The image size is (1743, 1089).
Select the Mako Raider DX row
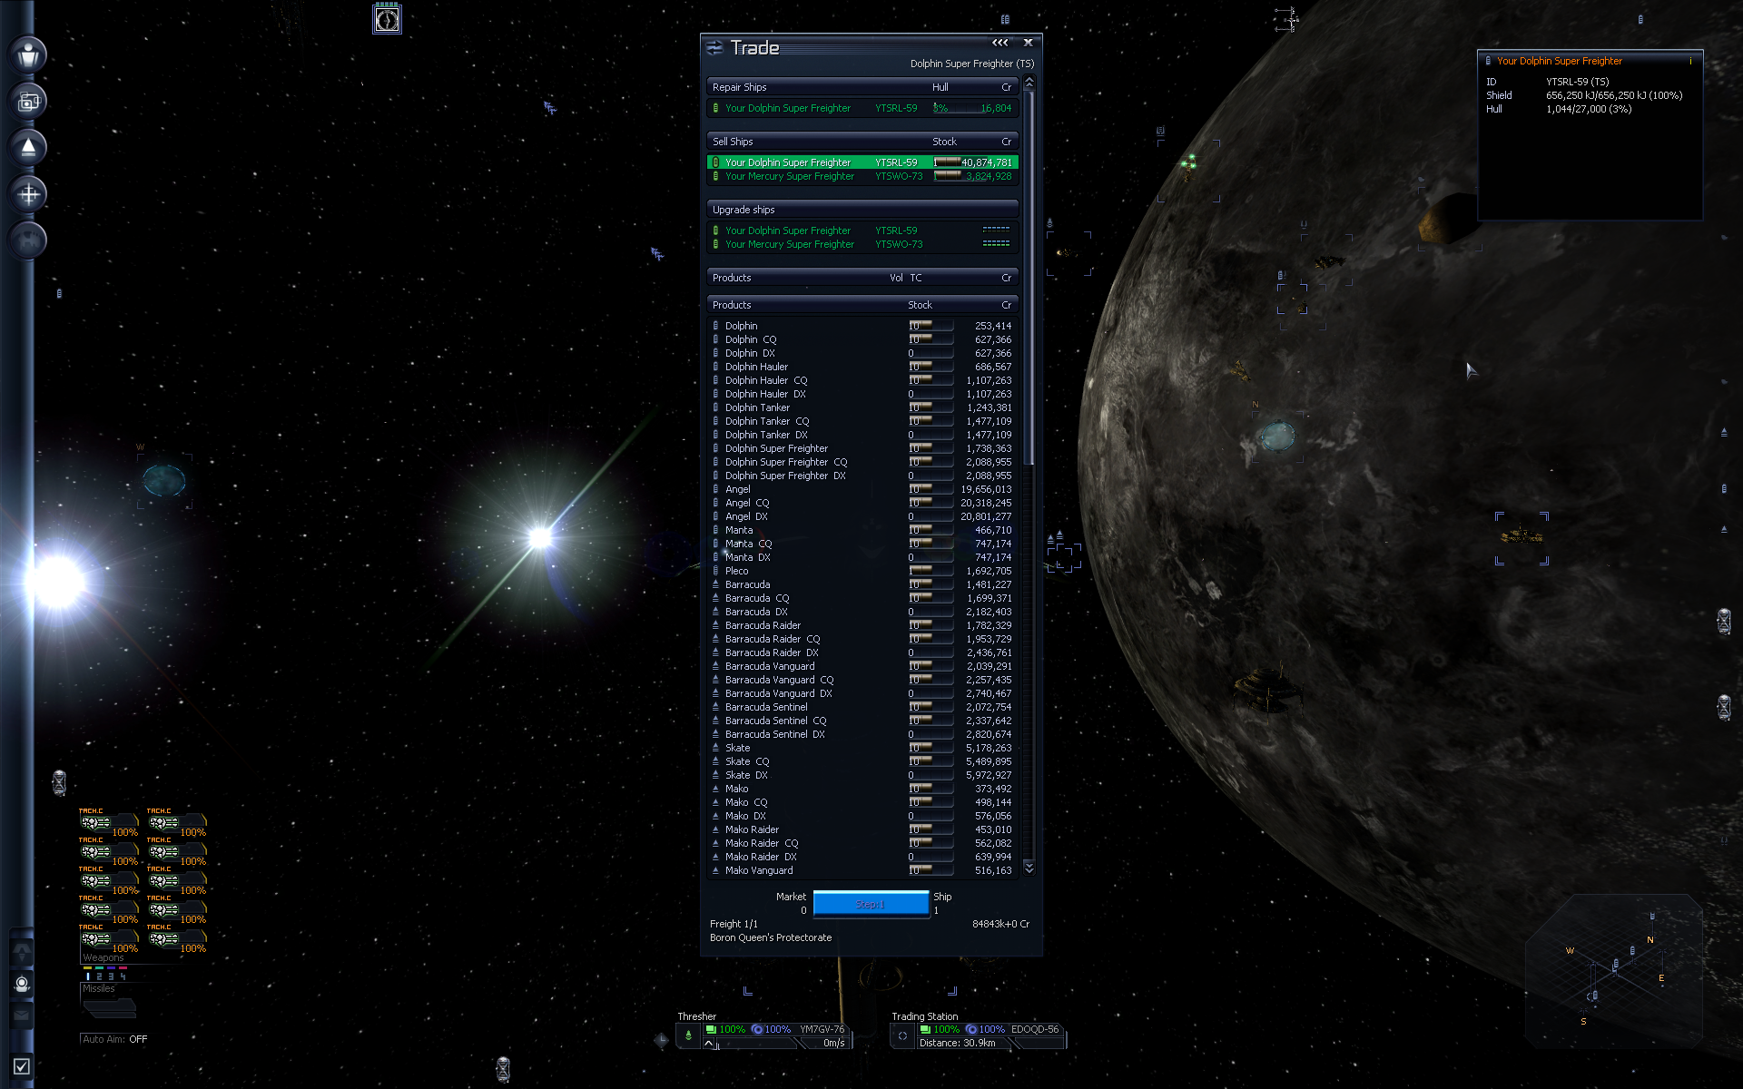(x=862, y=857)
